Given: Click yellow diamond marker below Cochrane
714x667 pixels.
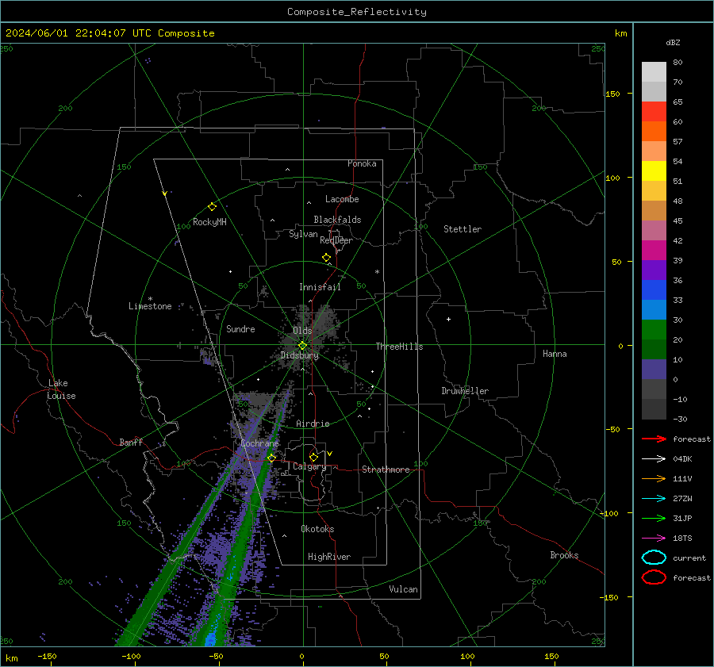Looking at the screenshot, I should pyautogui.click(x=272, y=458).
